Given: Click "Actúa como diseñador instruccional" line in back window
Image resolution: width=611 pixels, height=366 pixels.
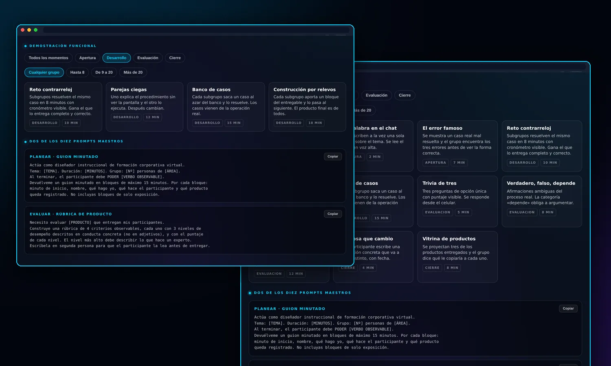Looking at the screenshot, I should [x=334, y=317].
